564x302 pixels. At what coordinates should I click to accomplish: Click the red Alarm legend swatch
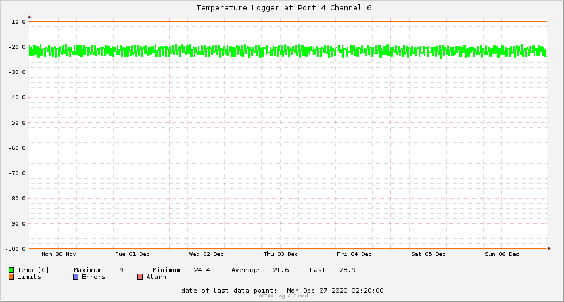click(x=140, y=277)
